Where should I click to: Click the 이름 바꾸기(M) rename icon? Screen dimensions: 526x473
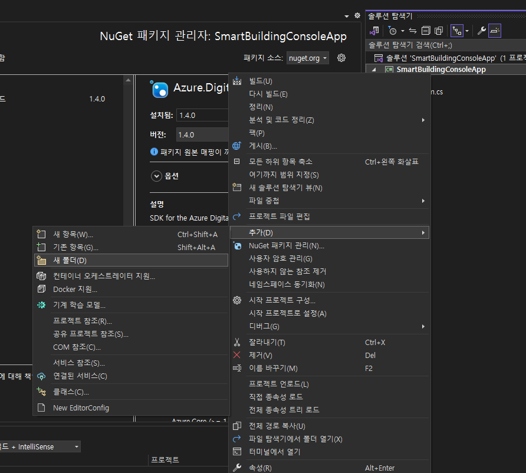click(237, 369)
